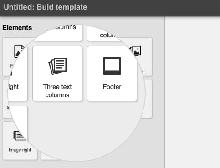
Task: Click the "Footer" text label
Action: tap(112, 87)
